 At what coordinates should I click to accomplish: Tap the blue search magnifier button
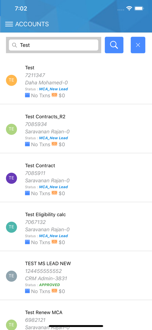click(114, 45)
